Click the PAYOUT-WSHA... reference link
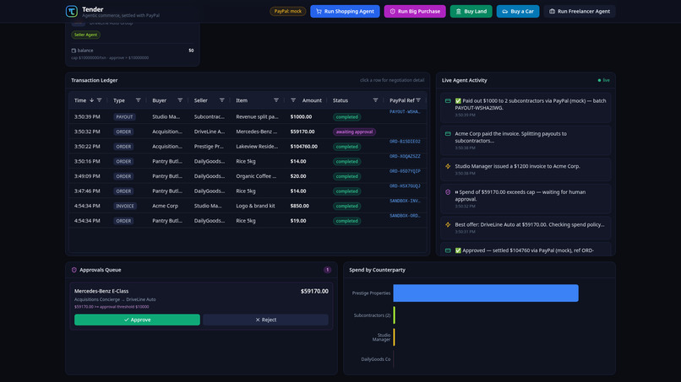 (x=405, y=111)
